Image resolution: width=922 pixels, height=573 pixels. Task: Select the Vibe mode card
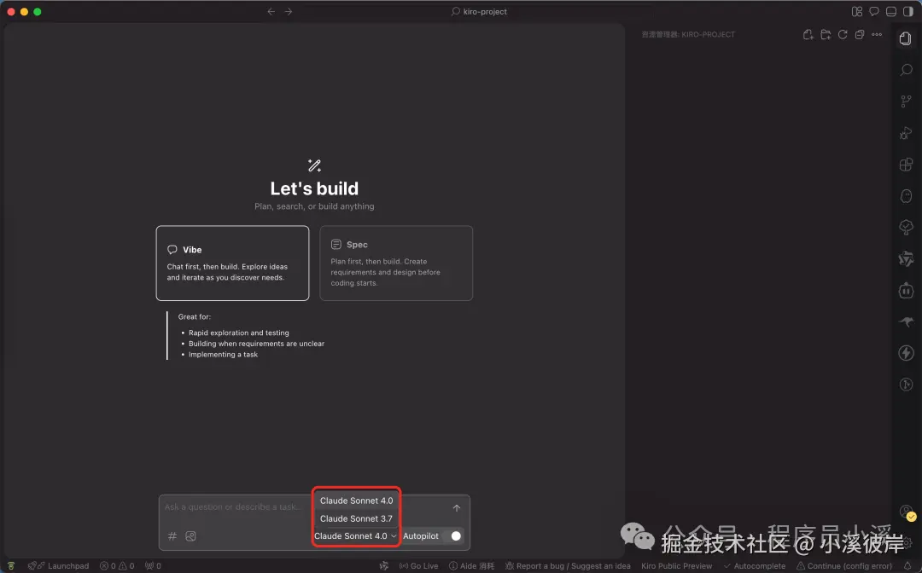click(x=232, y=263)
